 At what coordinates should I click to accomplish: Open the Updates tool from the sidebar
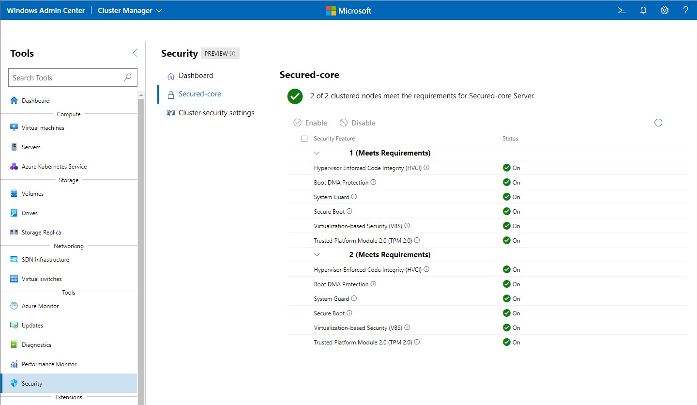(32, 325)
